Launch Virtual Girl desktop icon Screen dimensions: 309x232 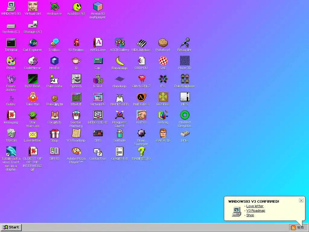[33, 7]
